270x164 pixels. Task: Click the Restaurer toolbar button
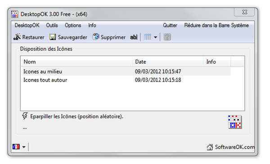point(29,37)
